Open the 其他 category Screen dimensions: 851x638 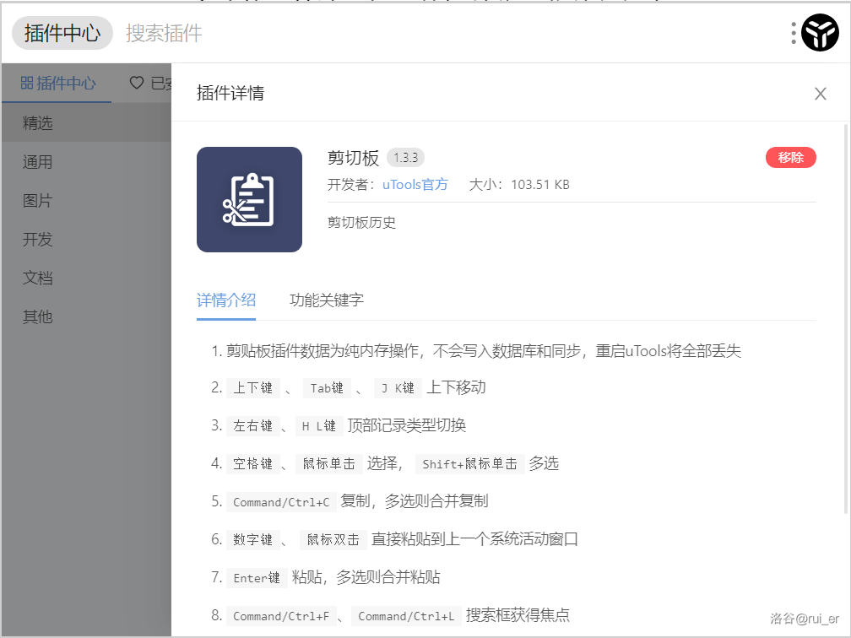point(38,316)
